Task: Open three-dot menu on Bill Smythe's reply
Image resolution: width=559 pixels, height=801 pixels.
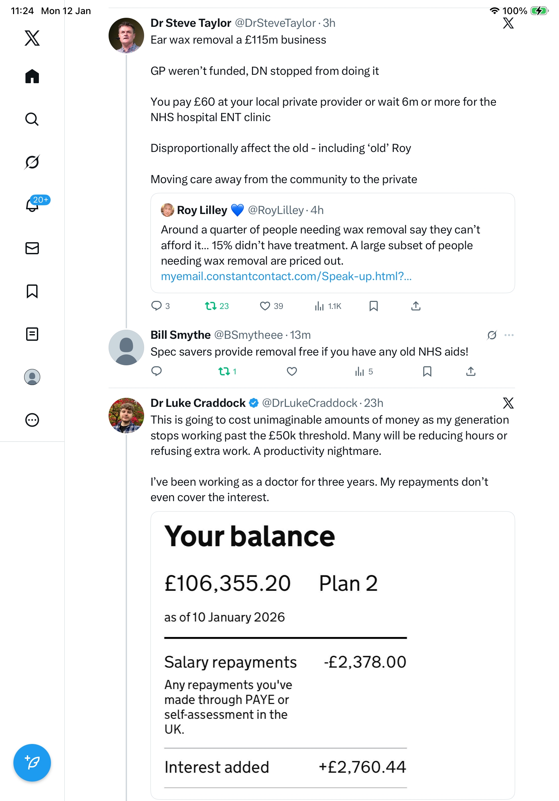Action: click(509, 335)
